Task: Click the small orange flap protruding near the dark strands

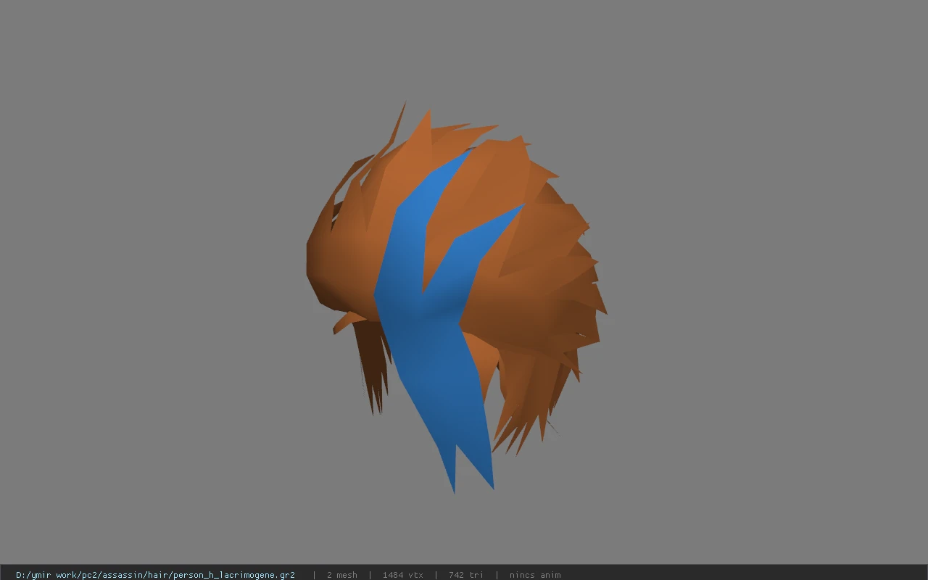Action: pyautogui.click(x=346, y=322)
